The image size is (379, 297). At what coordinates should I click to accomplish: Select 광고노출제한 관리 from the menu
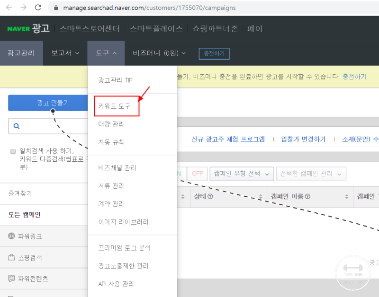[x=123, y=266]
